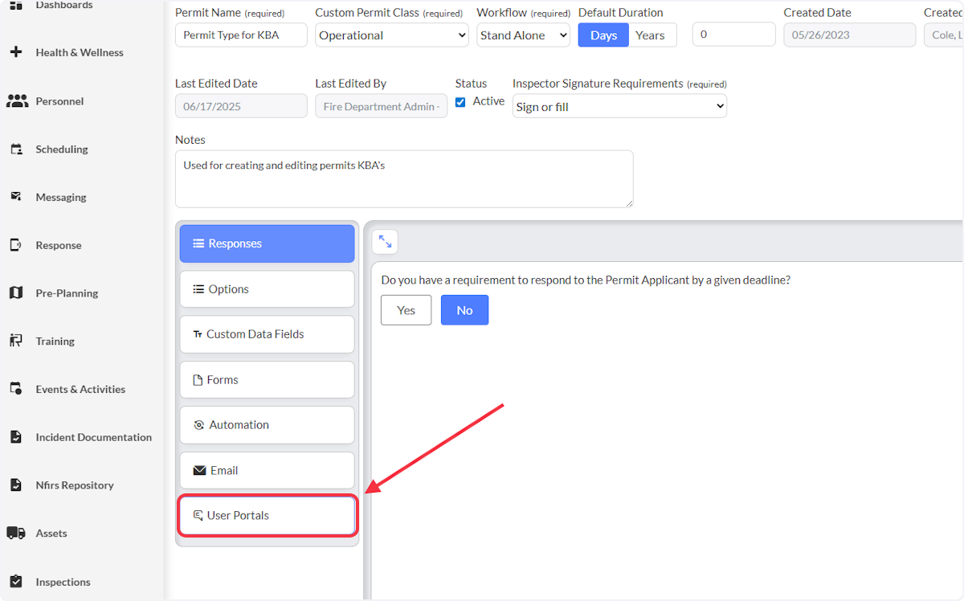Go to Nfirs Repository section
964x601 pixels.
[x=75, y=485]
